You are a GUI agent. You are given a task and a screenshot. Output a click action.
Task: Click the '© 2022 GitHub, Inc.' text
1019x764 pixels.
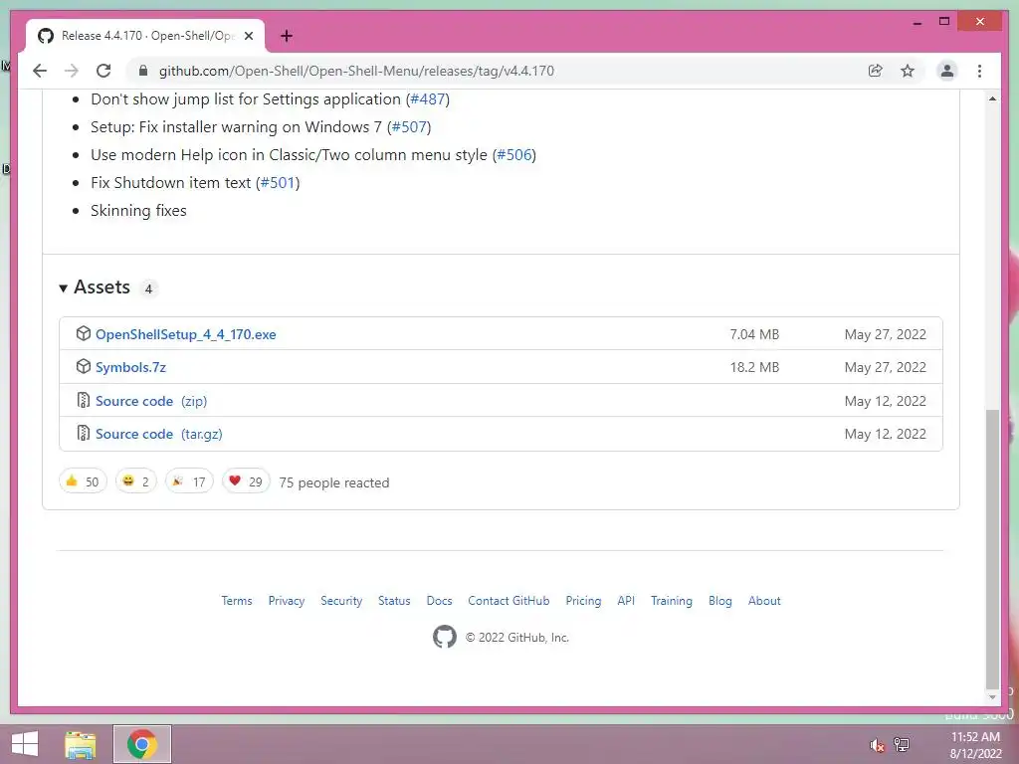pos(517,638)
